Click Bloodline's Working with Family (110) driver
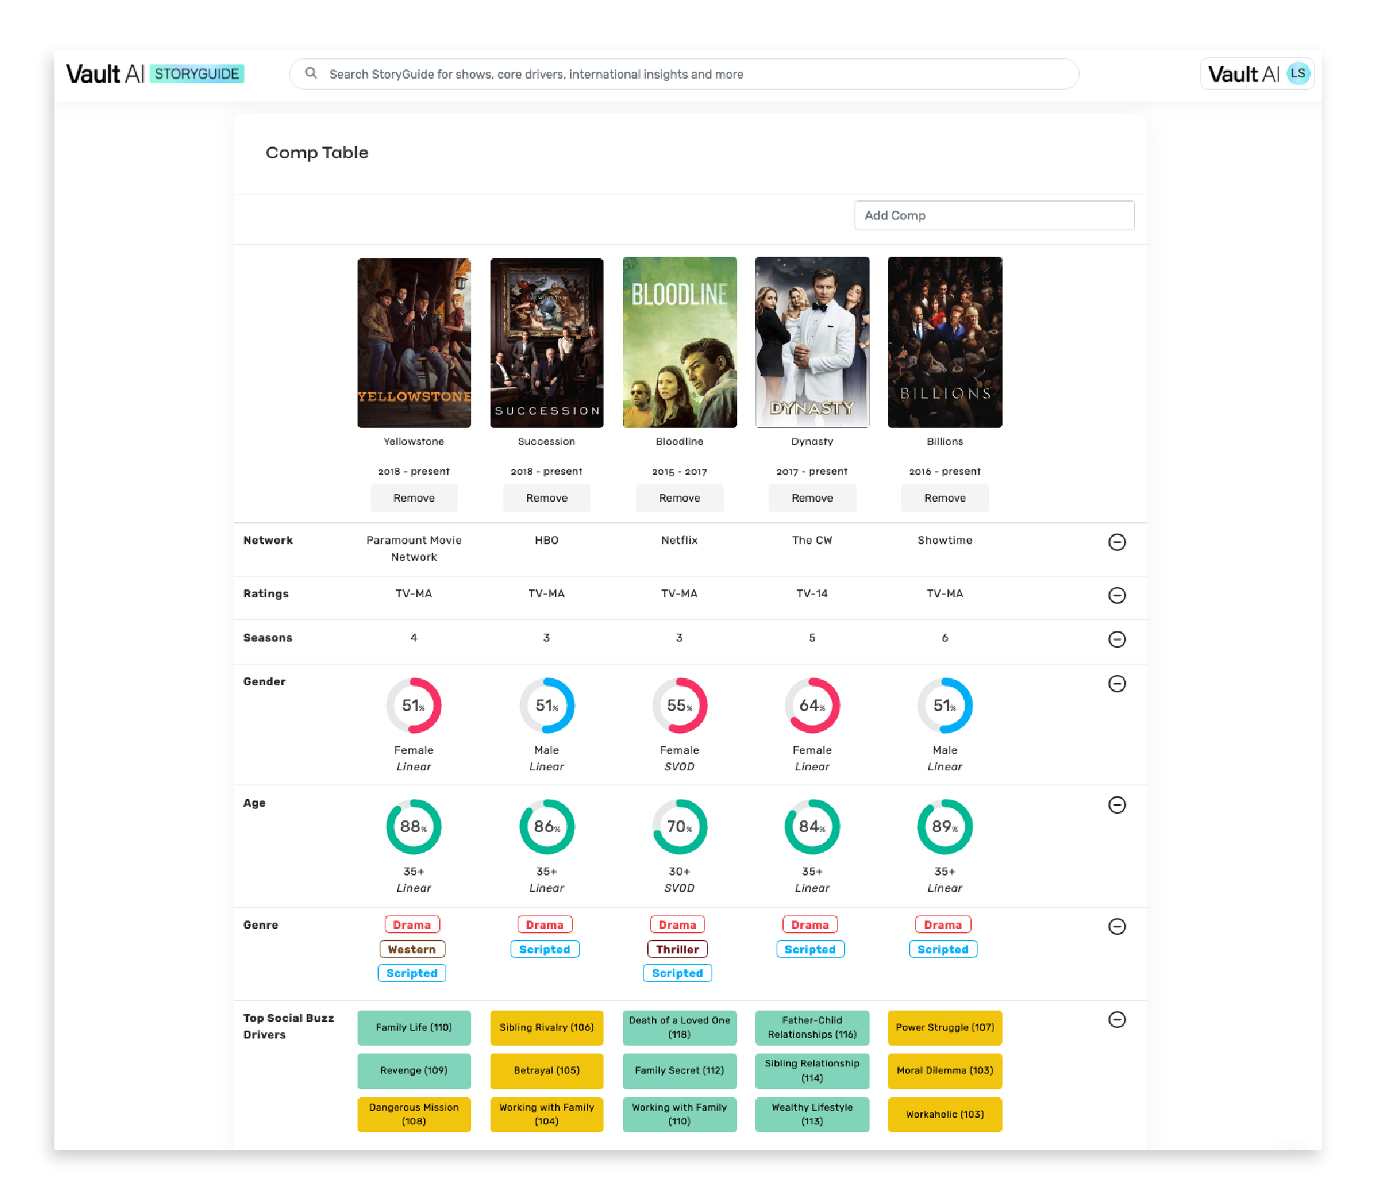Viewport: 1373px width, 1203px height. [679, 1114]
